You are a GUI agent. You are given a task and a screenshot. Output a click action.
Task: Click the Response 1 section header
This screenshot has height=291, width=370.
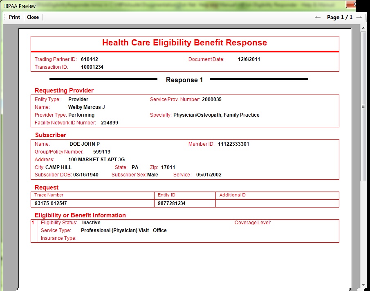(x=184, y=80)
